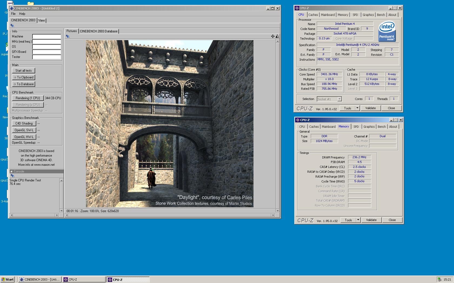Click the C4D Shading button

pos(24,123)
